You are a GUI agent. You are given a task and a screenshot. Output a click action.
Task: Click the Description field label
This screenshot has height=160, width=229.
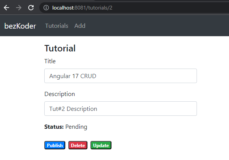pyautogui.click(x=60, y=94)
